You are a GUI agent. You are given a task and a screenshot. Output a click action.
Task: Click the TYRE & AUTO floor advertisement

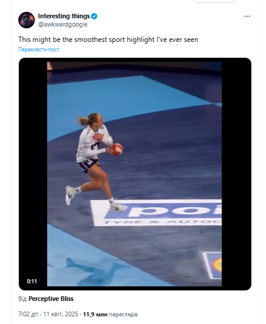pos(156,212)
